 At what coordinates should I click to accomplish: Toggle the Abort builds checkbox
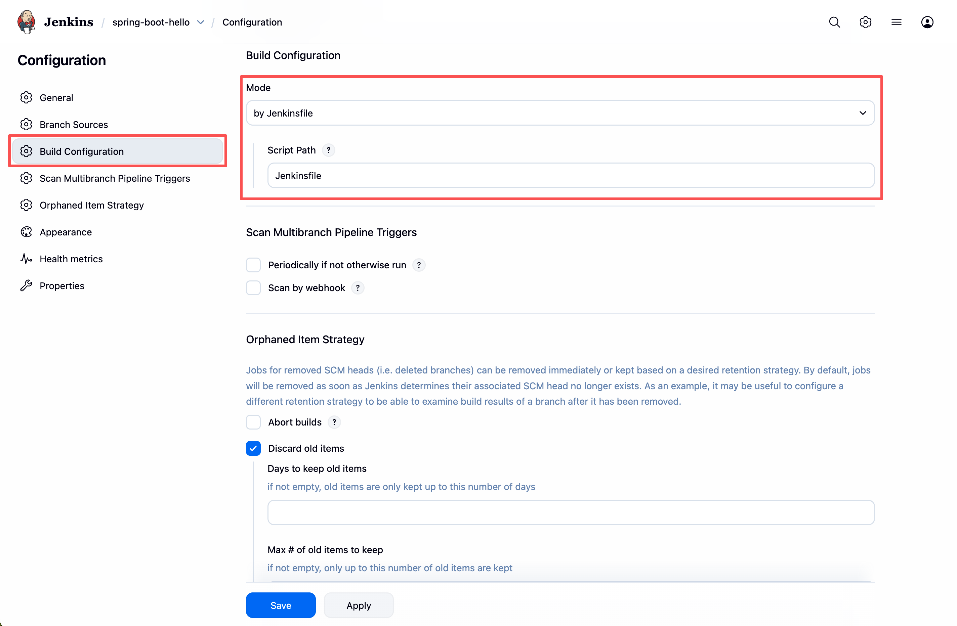[253, 422]
